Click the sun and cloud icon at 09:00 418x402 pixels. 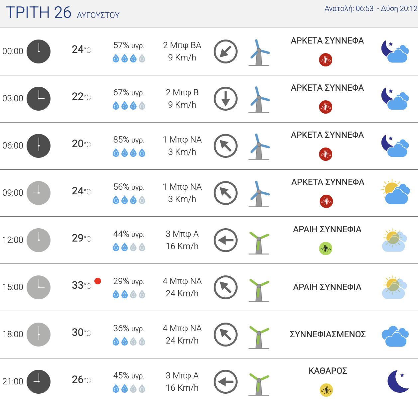(395, 192)
